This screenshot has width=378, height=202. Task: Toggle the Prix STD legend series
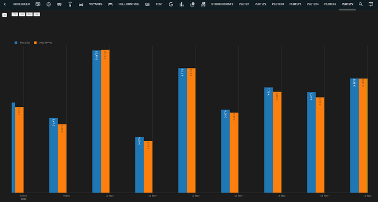pyautogui.click(x=22, y=43)
